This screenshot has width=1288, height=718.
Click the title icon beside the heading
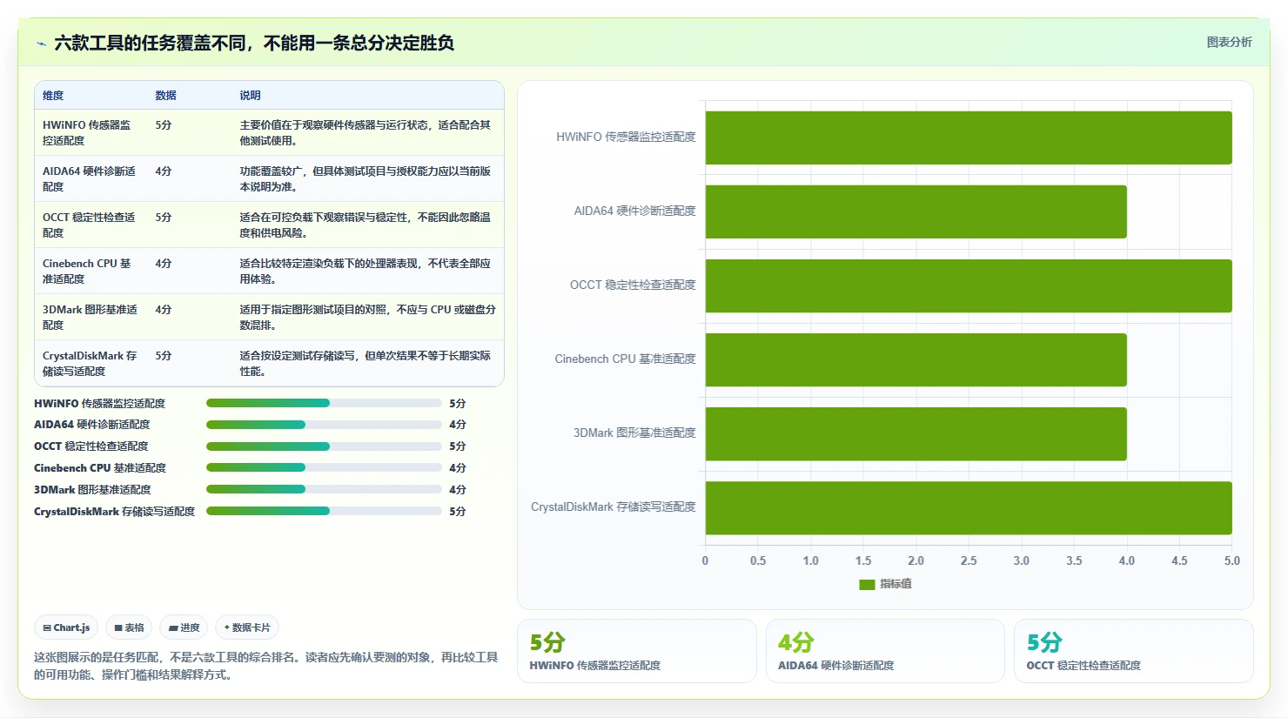pos(41,44)
